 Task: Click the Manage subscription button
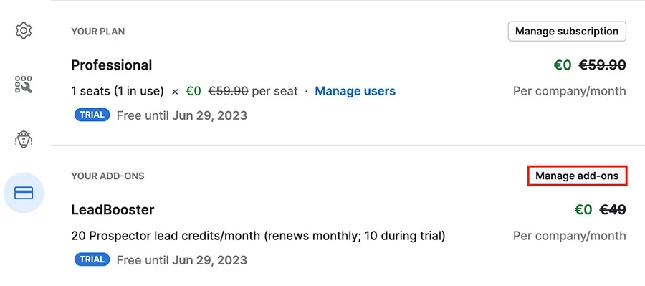[567, 32]
